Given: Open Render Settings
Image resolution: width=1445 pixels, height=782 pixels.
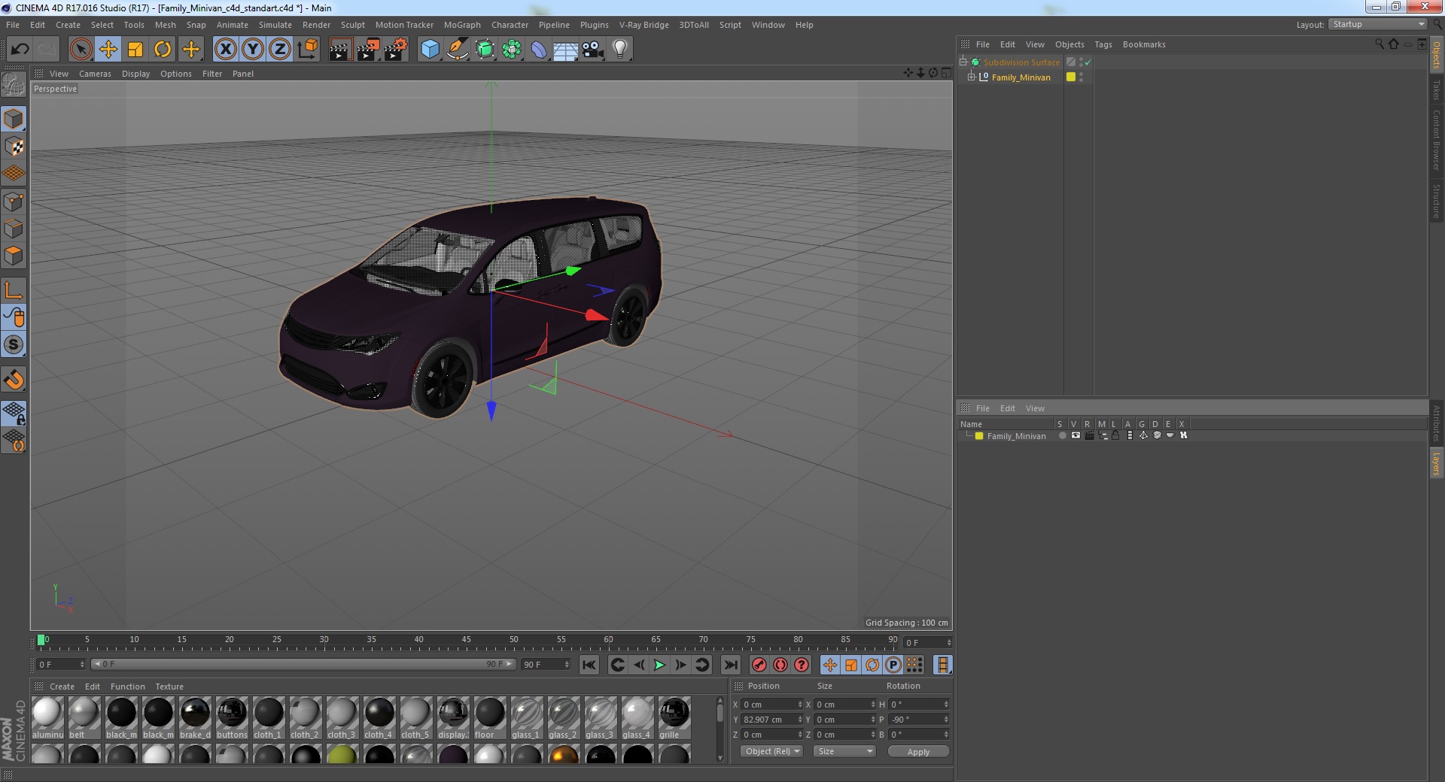Looking at the screenshot, I should pos(396,50).
